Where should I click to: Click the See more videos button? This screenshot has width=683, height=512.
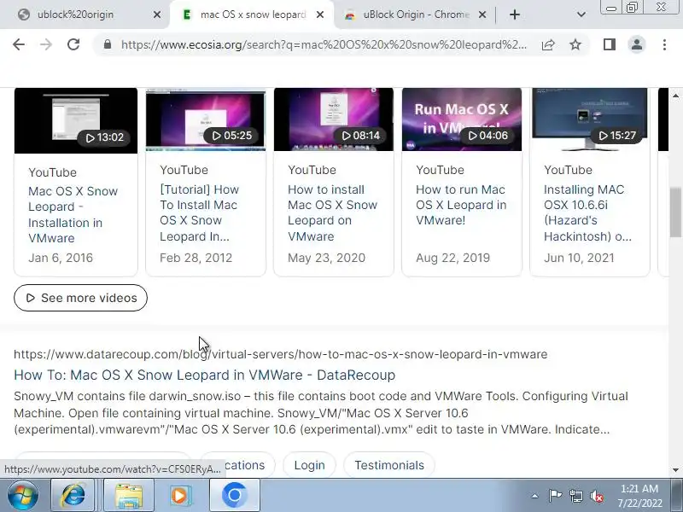click(x=80, y=298)
